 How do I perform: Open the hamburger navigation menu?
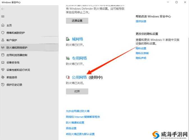[3, 16]
